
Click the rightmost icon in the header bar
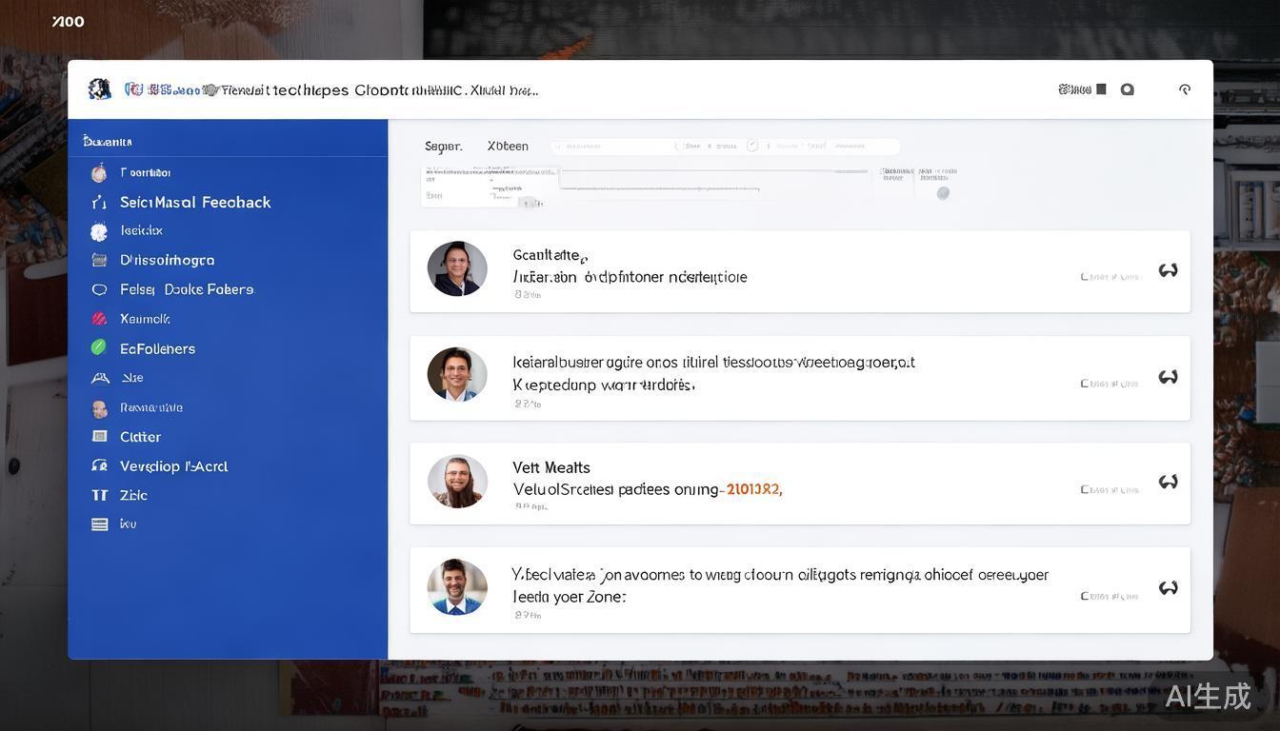(x=1185, y=89)
